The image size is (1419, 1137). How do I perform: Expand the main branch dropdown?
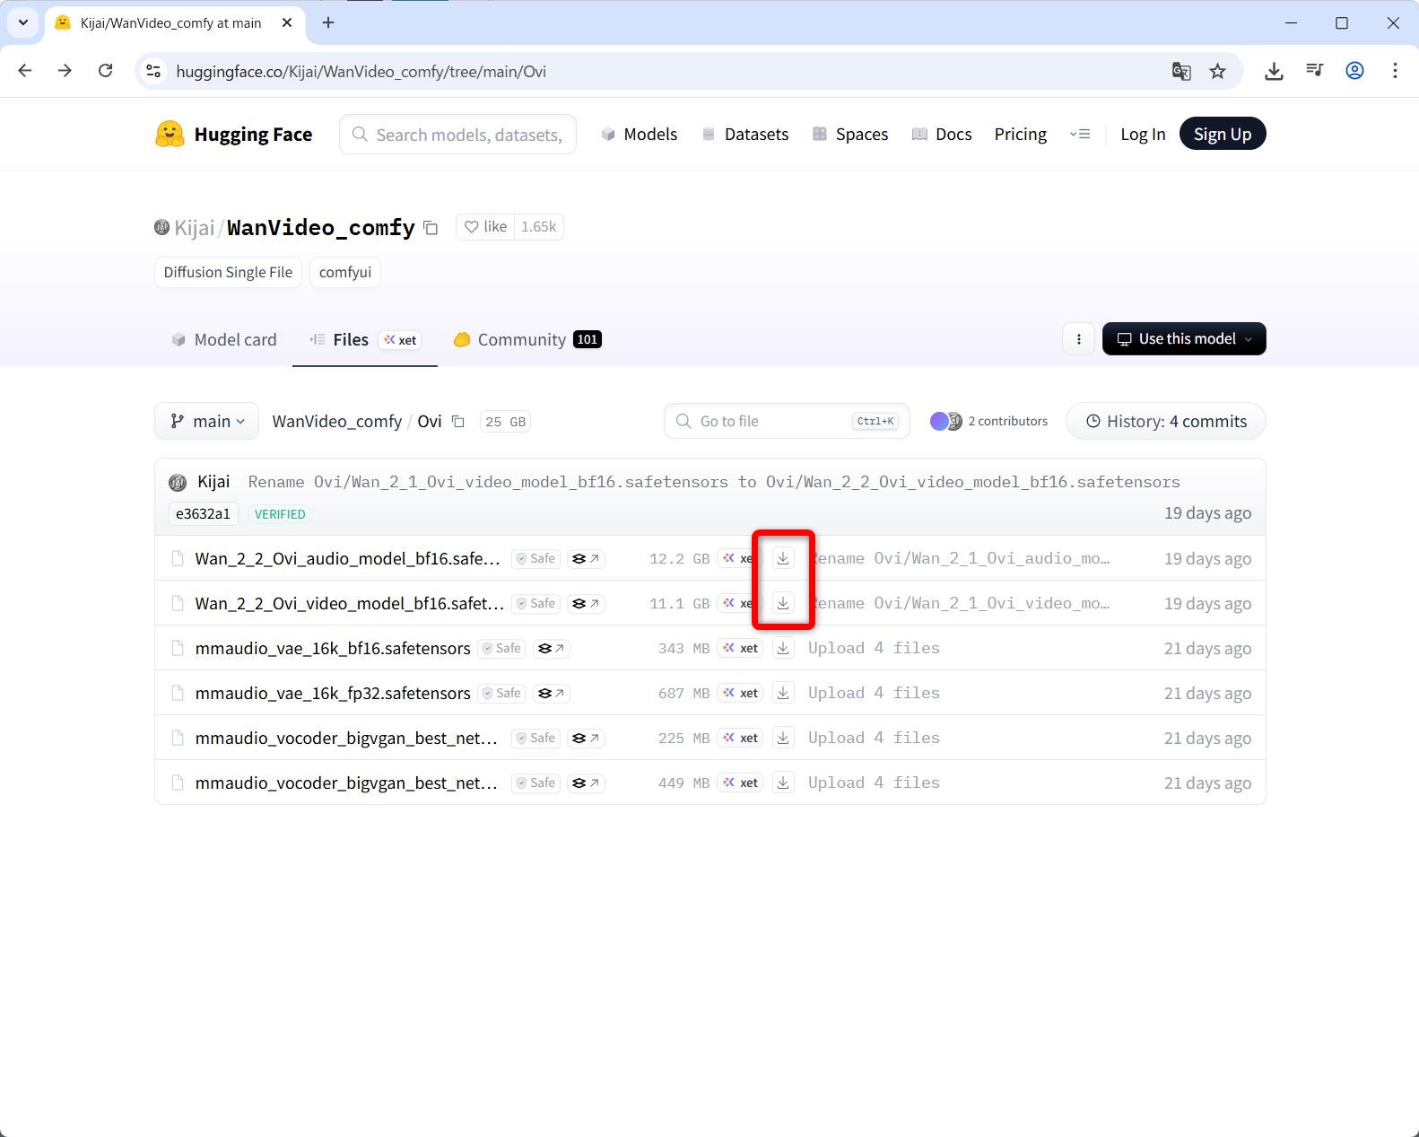pos(207,422)
